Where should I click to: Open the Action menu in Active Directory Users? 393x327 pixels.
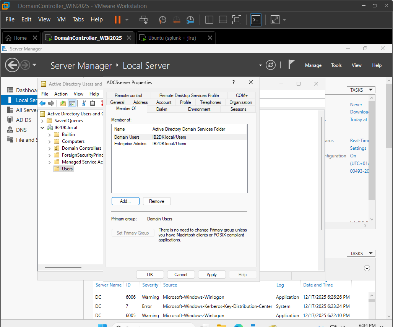(61, 94)
